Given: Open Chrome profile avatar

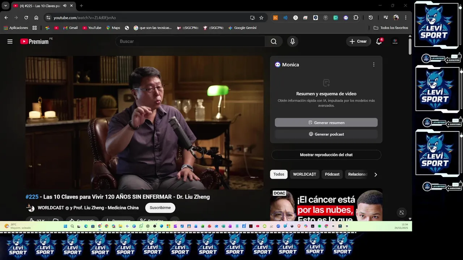Looking at the screenshot, I should [396, 18].
